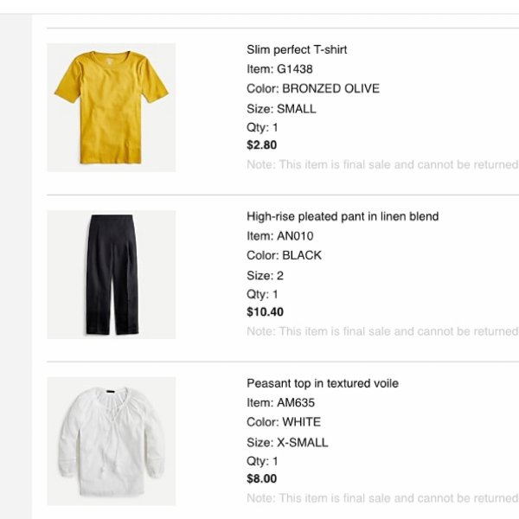Click the $8.00 price

tap(261, 479)
